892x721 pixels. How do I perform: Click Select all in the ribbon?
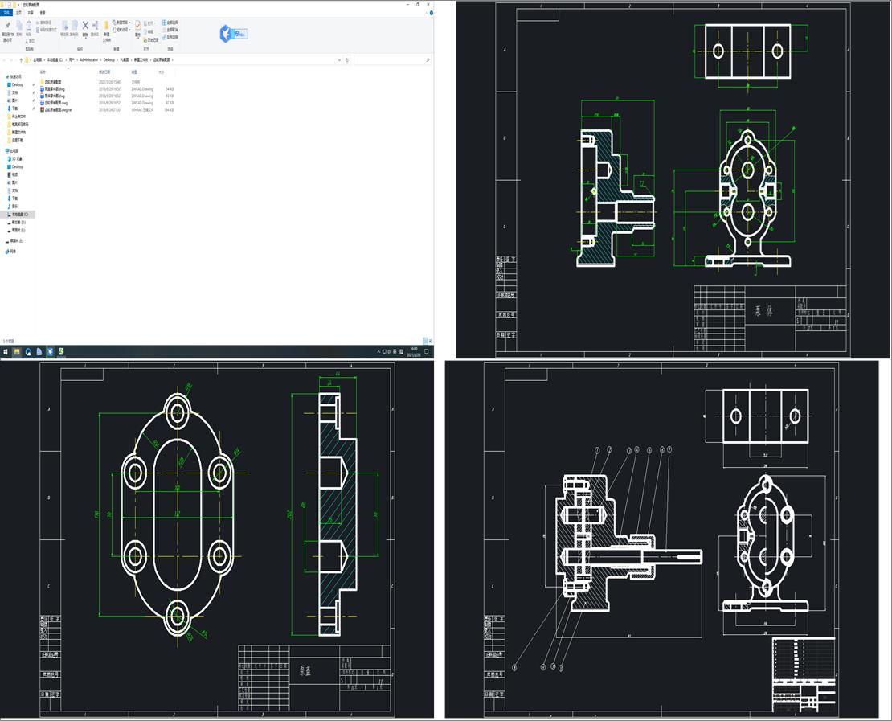[170, 23]
